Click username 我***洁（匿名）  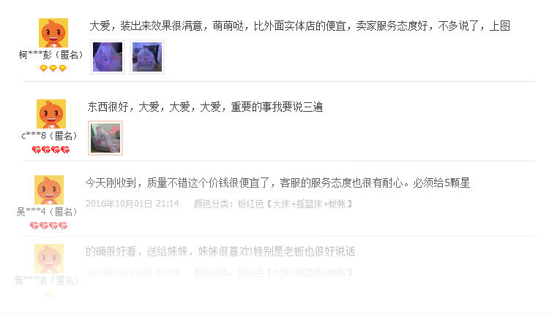(x=47, y=280)
